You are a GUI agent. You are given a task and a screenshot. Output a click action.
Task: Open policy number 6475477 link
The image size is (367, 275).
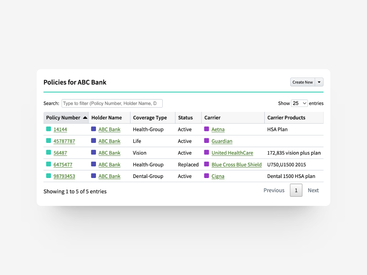click(63, 165)
